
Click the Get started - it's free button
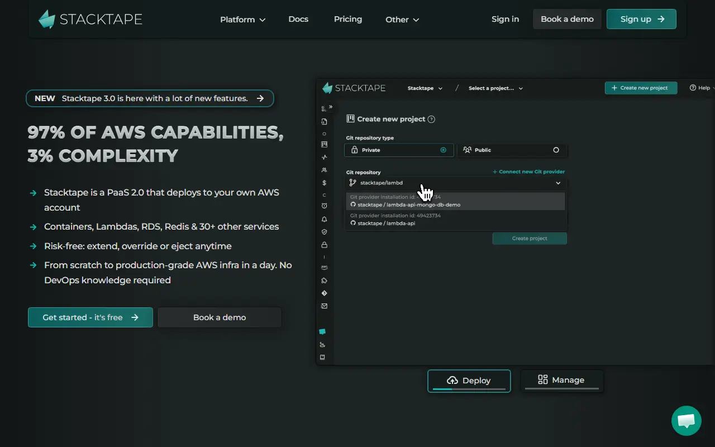coord(90,317)
